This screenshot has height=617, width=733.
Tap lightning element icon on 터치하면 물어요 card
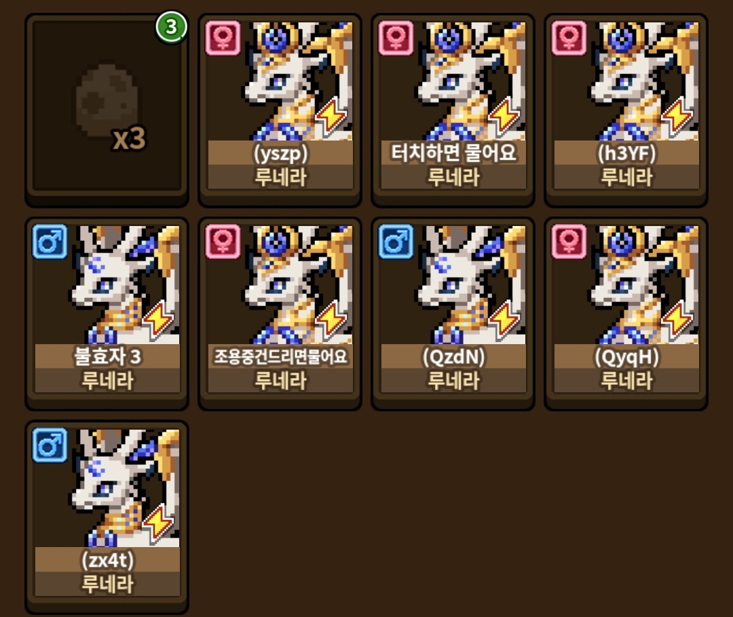(504, 115)
